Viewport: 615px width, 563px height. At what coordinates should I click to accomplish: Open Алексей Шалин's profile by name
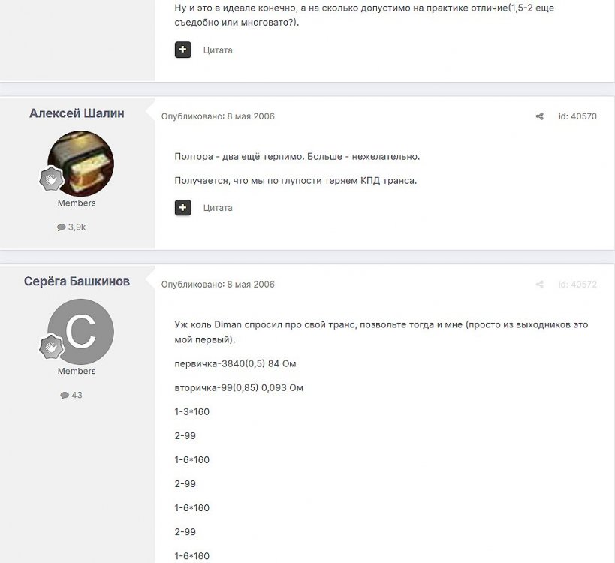[x=77, y=113]
